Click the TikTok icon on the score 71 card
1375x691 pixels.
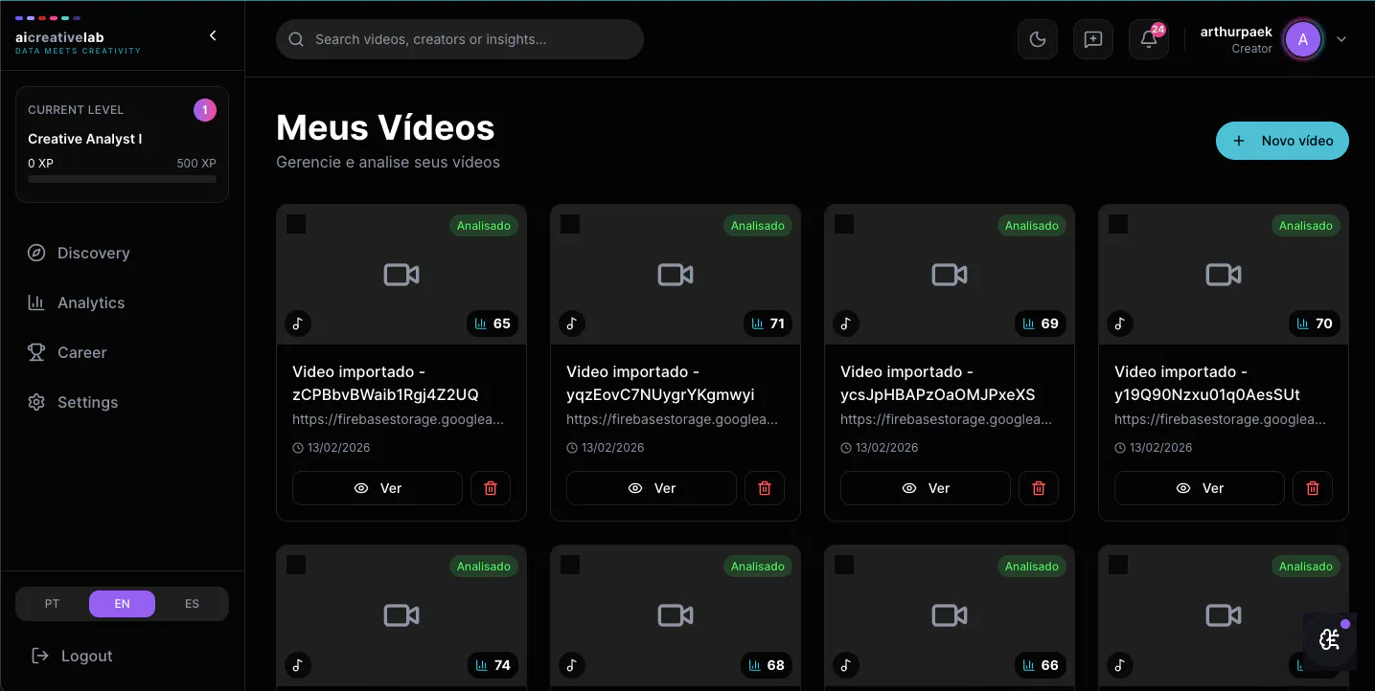point(572,323)
